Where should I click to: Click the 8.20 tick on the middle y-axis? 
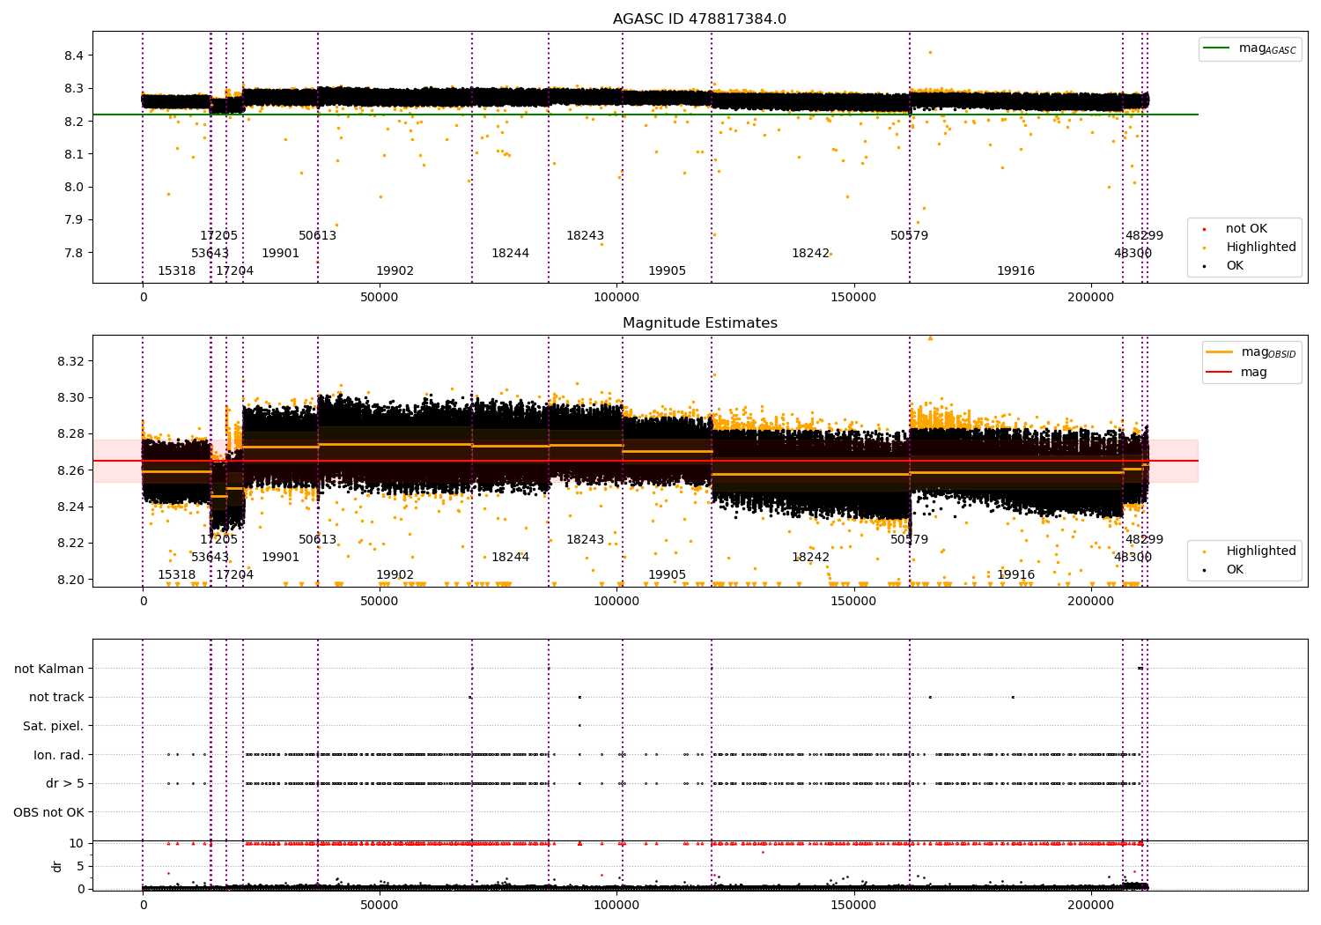coord(70,580)
